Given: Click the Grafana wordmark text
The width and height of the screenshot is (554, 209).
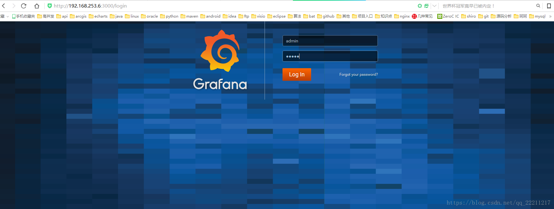Looking at the screenshot, I should [x=220, y=84].
